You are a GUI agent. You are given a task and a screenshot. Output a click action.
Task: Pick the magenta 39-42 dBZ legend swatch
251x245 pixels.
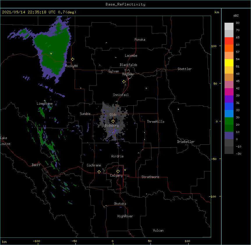coord(229,92)
